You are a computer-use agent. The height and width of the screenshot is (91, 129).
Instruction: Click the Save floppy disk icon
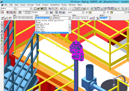(x=42, y=8)
